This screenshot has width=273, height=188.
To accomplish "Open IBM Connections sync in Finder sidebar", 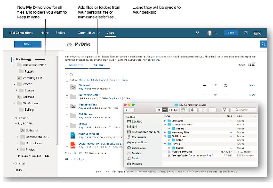I will (143, 132).
